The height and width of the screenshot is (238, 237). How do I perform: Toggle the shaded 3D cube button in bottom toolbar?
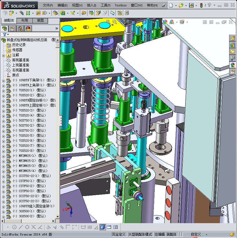103,227
